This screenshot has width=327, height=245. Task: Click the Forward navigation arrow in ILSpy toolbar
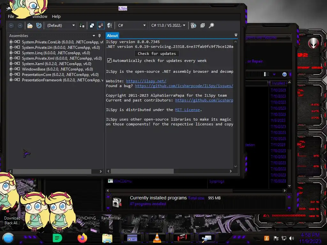point(20,26)
